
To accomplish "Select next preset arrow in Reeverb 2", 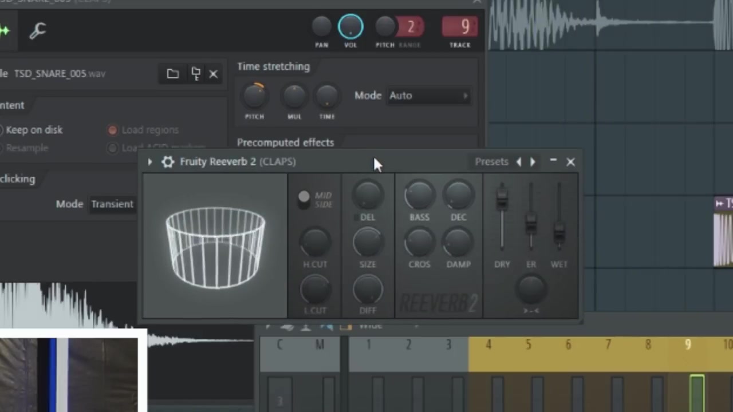I will coord(533,162).
